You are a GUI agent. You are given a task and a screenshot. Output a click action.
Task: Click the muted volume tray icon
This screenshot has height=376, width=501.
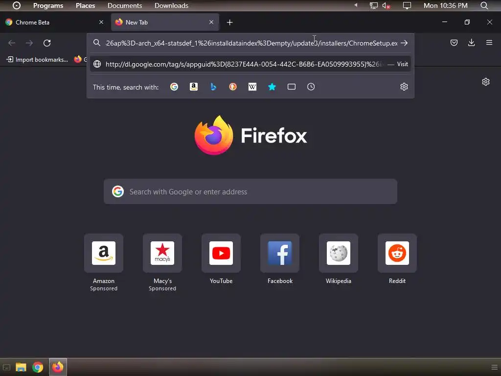386,5
